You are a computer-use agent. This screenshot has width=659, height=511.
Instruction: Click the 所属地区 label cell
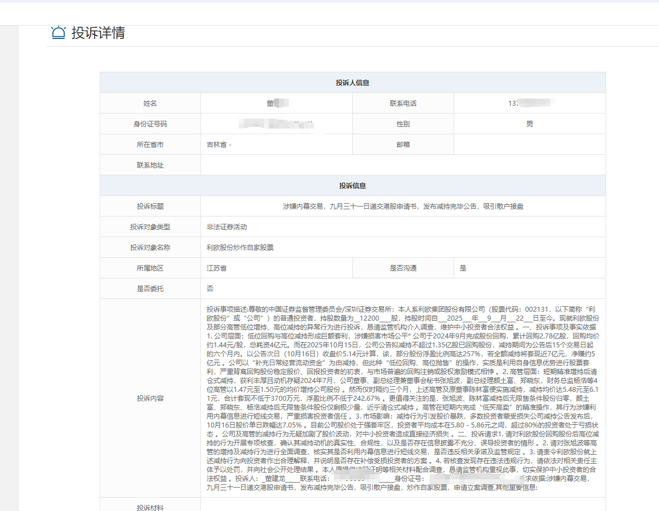point(150,268)
